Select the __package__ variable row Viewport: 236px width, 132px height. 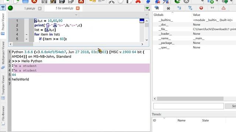coord(194,43)
